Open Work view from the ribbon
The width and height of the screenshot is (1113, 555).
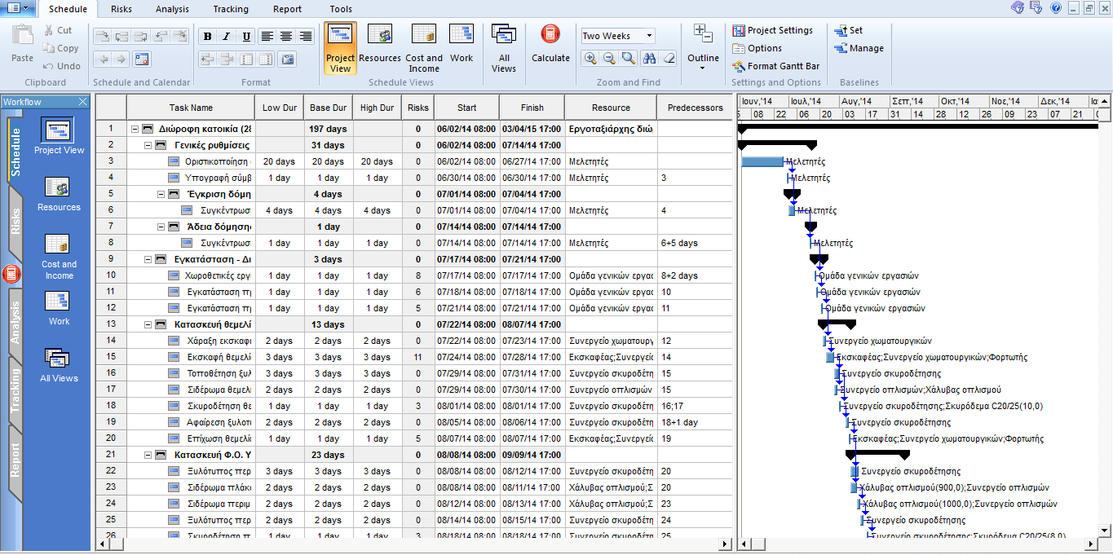[462, 43]
